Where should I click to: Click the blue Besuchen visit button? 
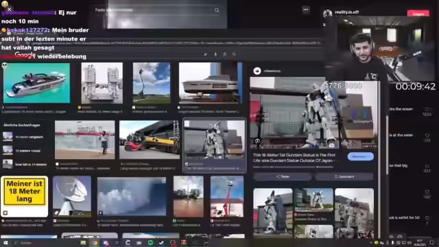pos(360,156)
